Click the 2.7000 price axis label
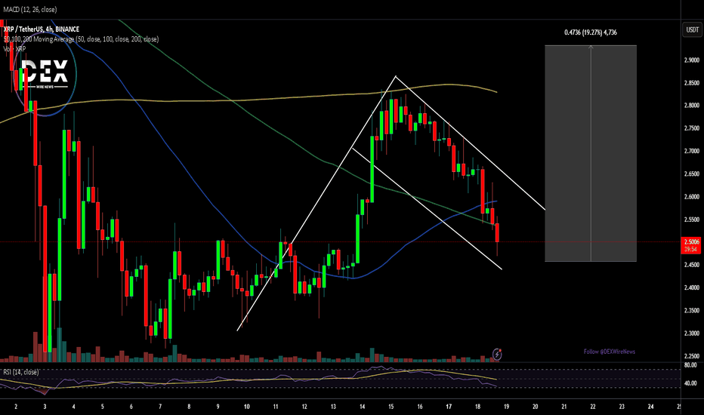 (x=691, y=151)
